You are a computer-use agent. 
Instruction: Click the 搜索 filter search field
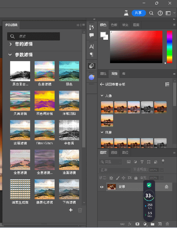33,36
